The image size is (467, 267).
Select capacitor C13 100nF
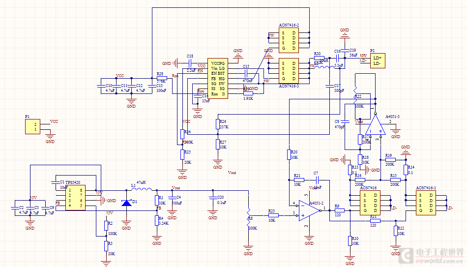coord(151,86)
